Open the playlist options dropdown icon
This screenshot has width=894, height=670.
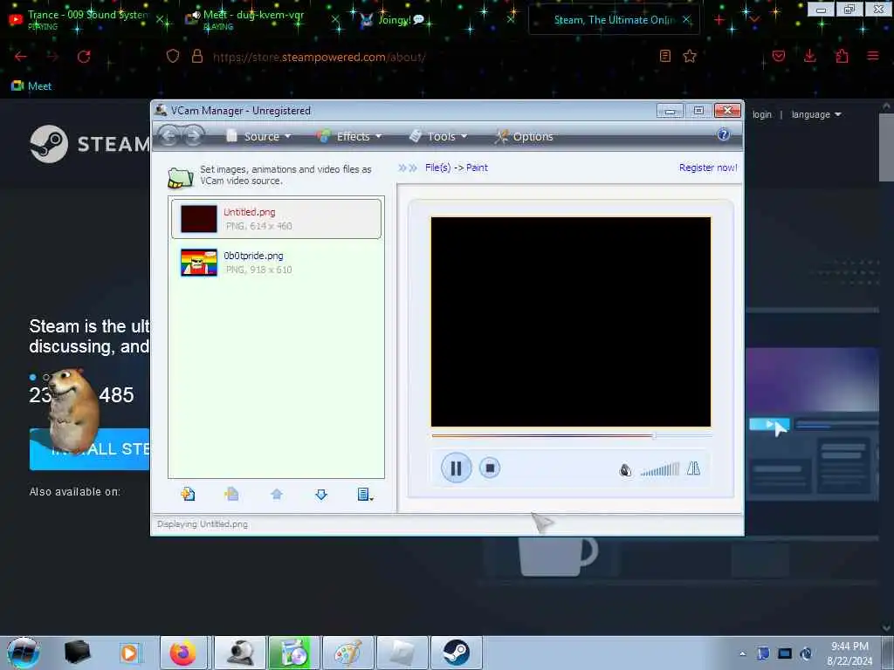(365, 494)
